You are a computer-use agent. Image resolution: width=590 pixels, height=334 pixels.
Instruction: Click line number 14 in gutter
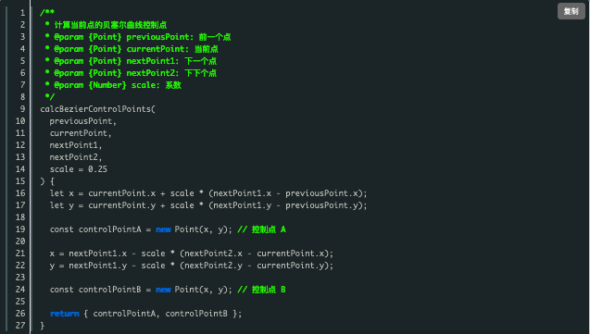(x=20, y=169)
